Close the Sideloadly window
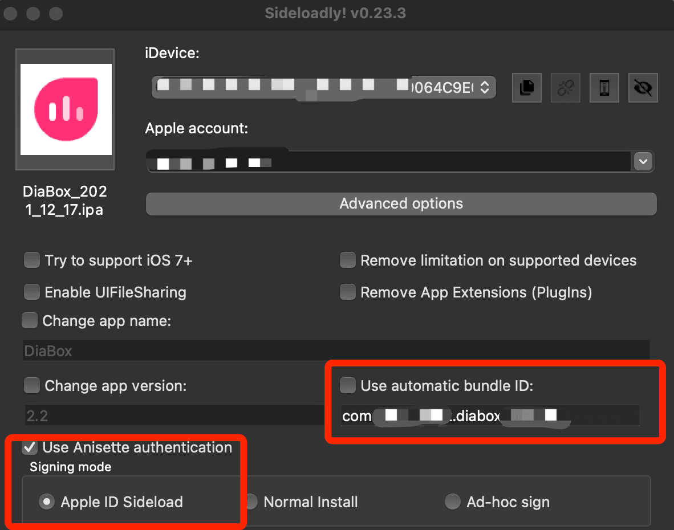Viewport: 674px width, 530px height. [10, 13]
